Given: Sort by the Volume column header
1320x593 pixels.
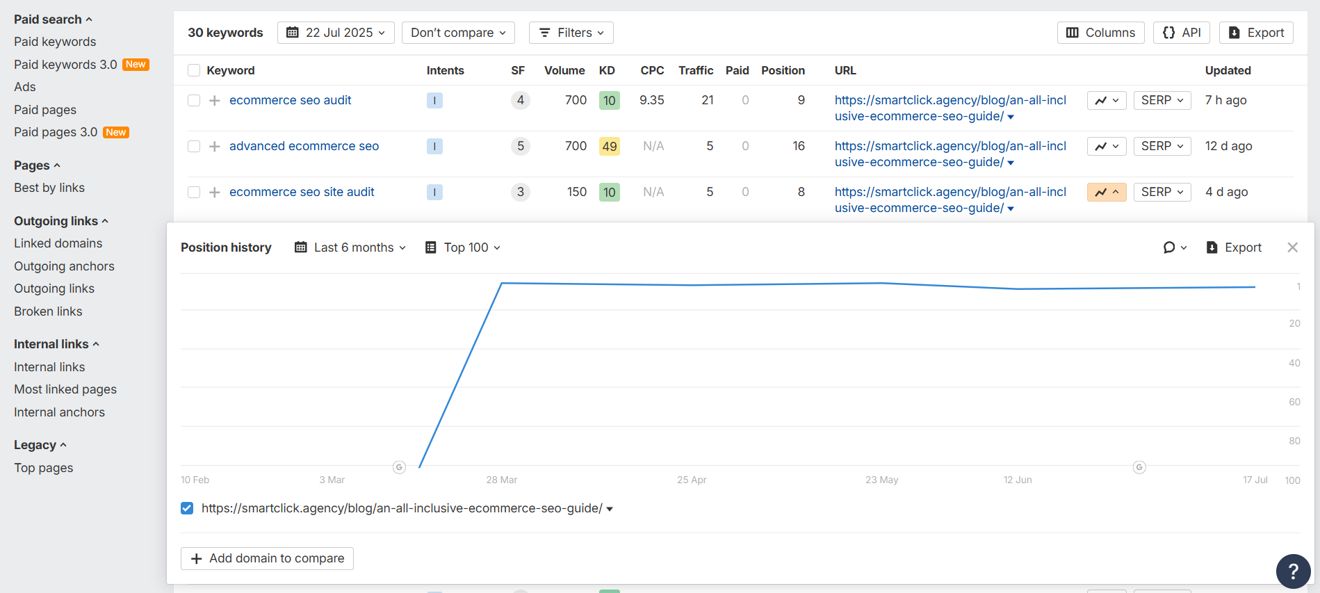Looking at the screenshot, I should pyautogui.click(x=564, y=70).
